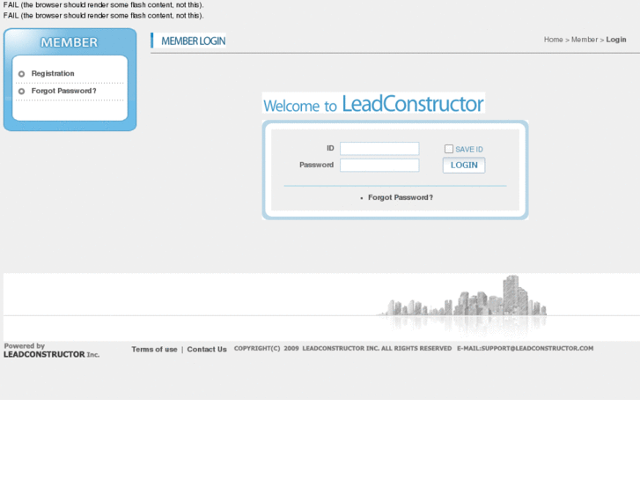This screenshot has height=480, width=640.
Task: Click the MEMBER panel title
Action: pos(69,42)
